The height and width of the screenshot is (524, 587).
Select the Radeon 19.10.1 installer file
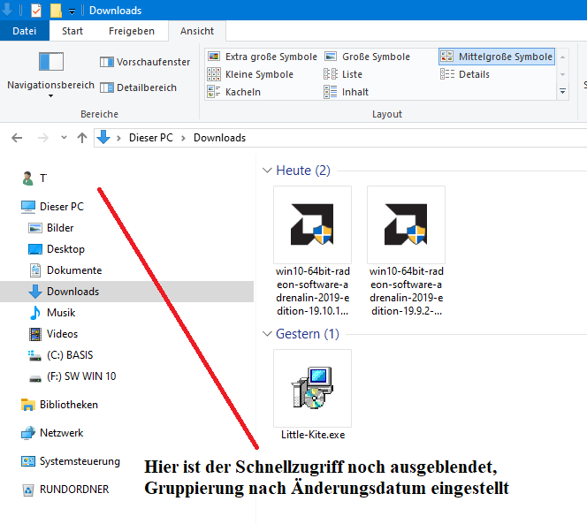[x=313, y=252]
